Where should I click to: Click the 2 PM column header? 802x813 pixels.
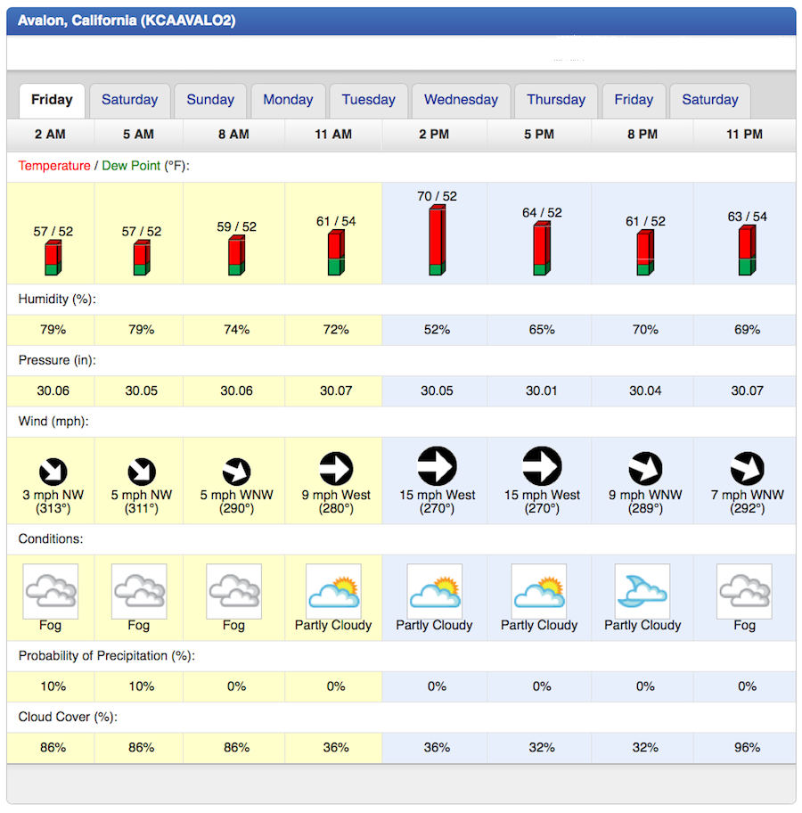tap(434, 135)
